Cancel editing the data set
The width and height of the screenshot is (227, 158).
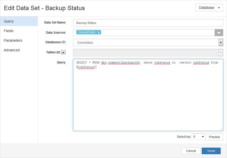point(191,151)
